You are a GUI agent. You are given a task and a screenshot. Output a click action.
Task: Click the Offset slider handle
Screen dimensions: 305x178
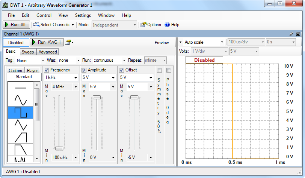pyautogui.click(x=134, y=97)
